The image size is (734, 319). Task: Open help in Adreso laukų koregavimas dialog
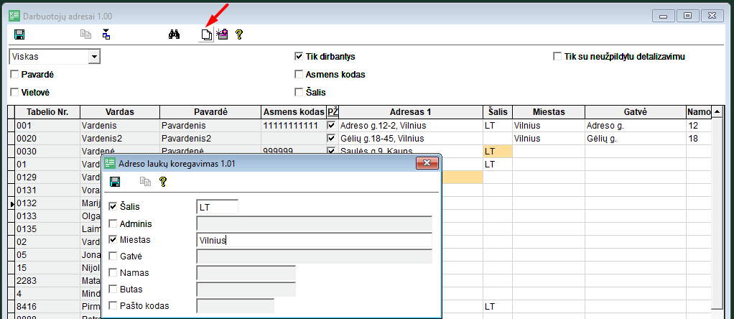coord(163,182)
